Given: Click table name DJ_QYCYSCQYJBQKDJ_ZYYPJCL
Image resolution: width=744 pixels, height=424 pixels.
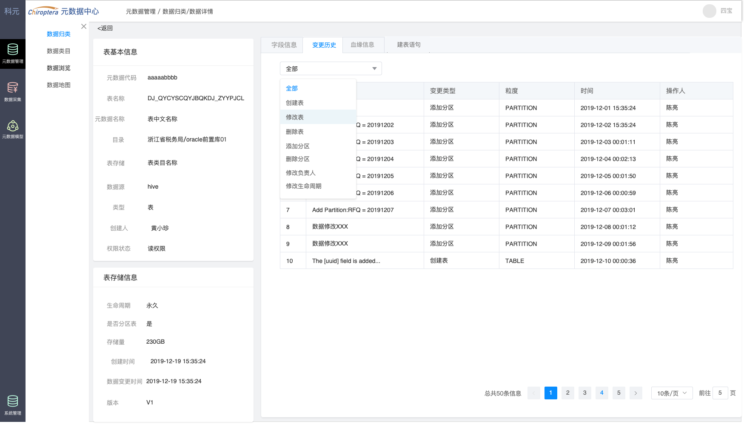Looking at the screenshot, I should [x=196, y=98].
